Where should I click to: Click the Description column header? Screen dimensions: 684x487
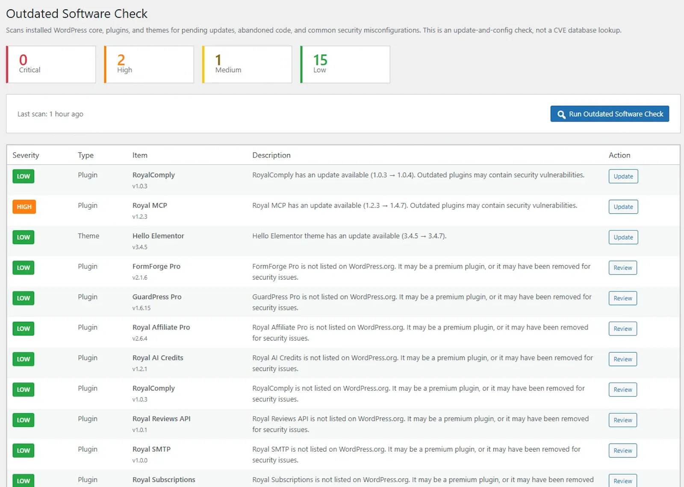point(271,155)
